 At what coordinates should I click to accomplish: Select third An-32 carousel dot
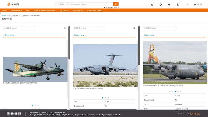pos(38,105)
